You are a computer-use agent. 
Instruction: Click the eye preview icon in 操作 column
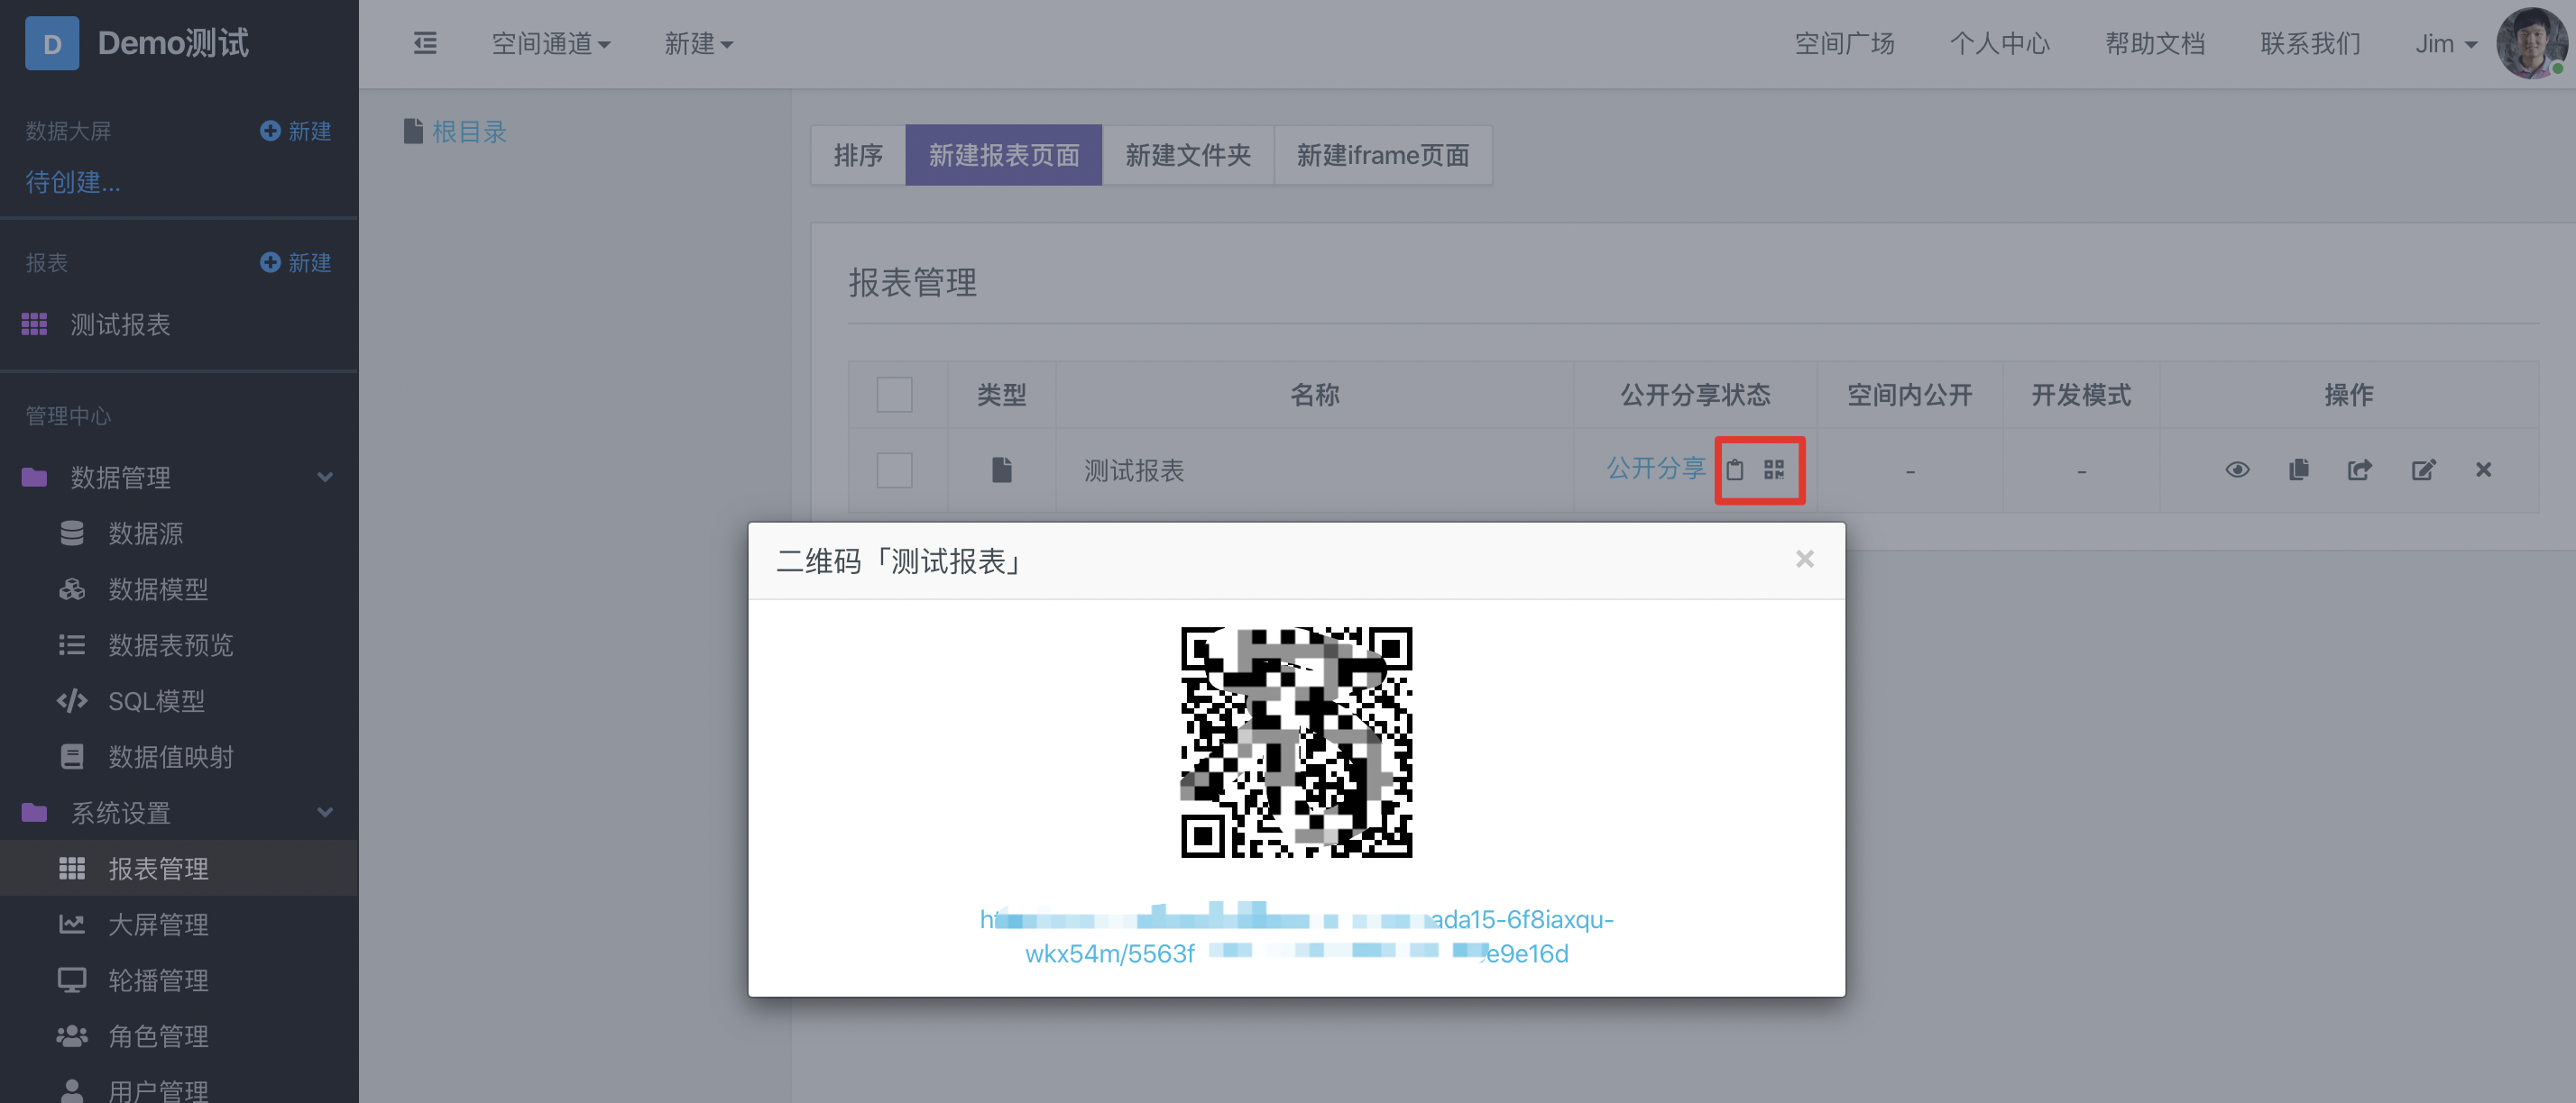tap(2237, 469)
